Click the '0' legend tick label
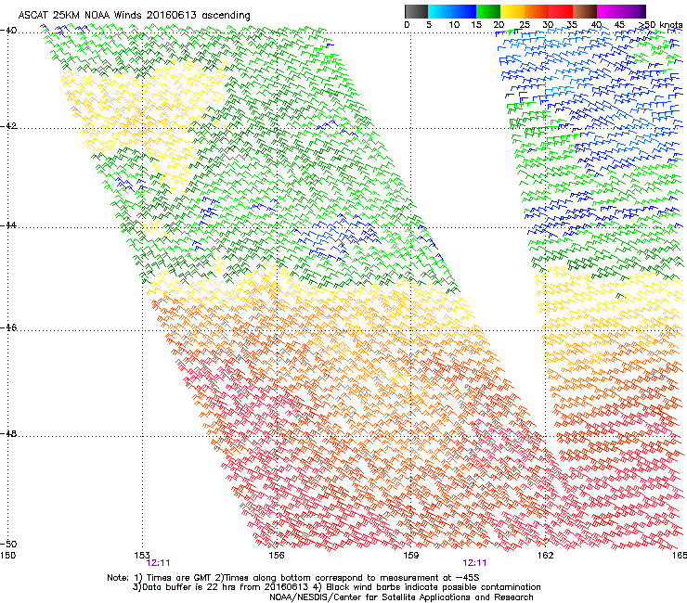Screen dimensions: 687x603 [407, 25]
